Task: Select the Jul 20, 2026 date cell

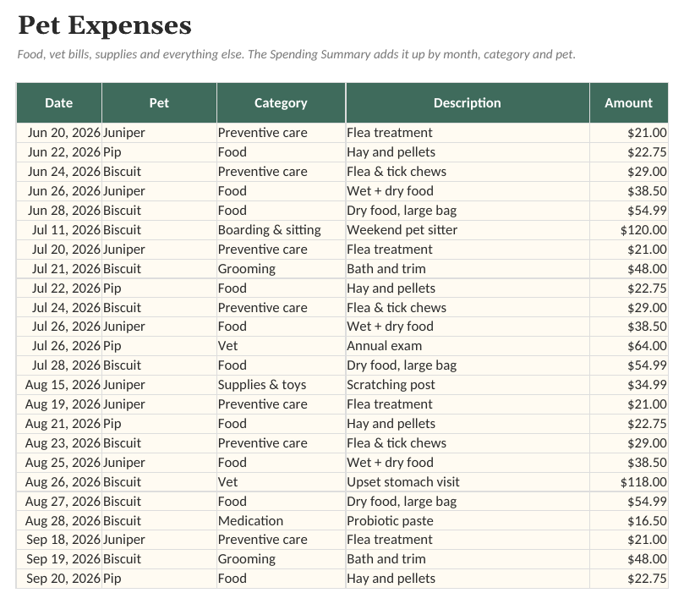Action: pyautogui.click(x=59, y=250)
